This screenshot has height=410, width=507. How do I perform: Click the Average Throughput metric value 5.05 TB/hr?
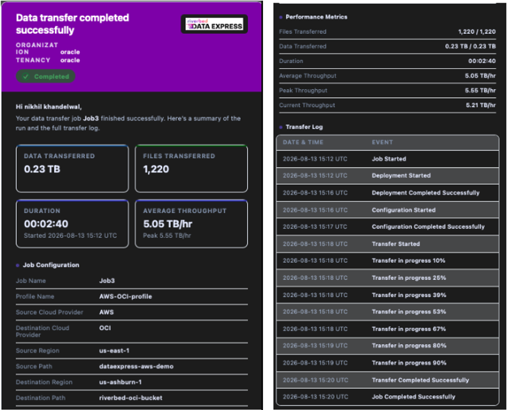point(480,76)
